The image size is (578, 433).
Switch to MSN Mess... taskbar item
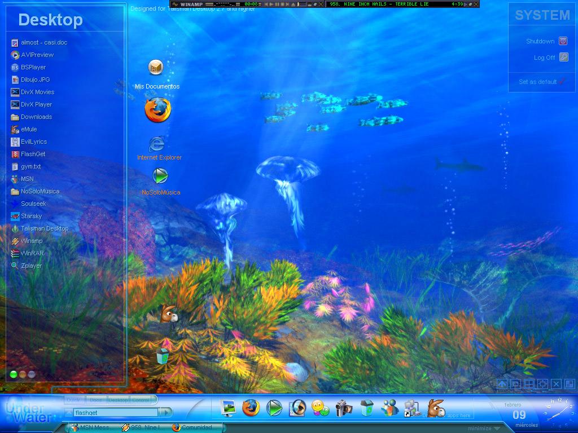(92, 427)
